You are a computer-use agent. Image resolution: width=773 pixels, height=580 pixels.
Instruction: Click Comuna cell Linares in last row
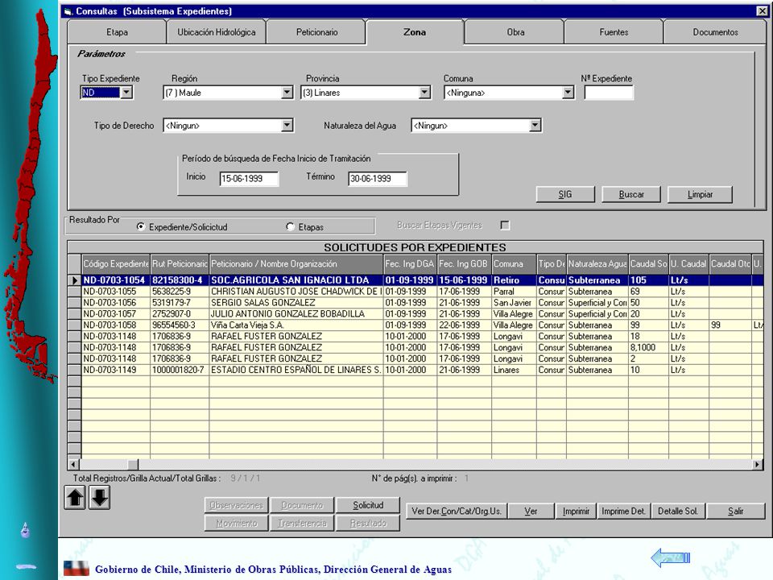click(515, 370)
